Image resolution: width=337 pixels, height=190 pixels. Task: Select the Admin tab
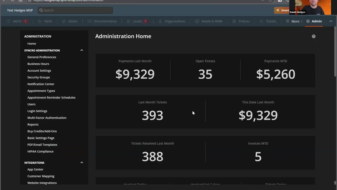pyautogui.click(x=314, y=21)
